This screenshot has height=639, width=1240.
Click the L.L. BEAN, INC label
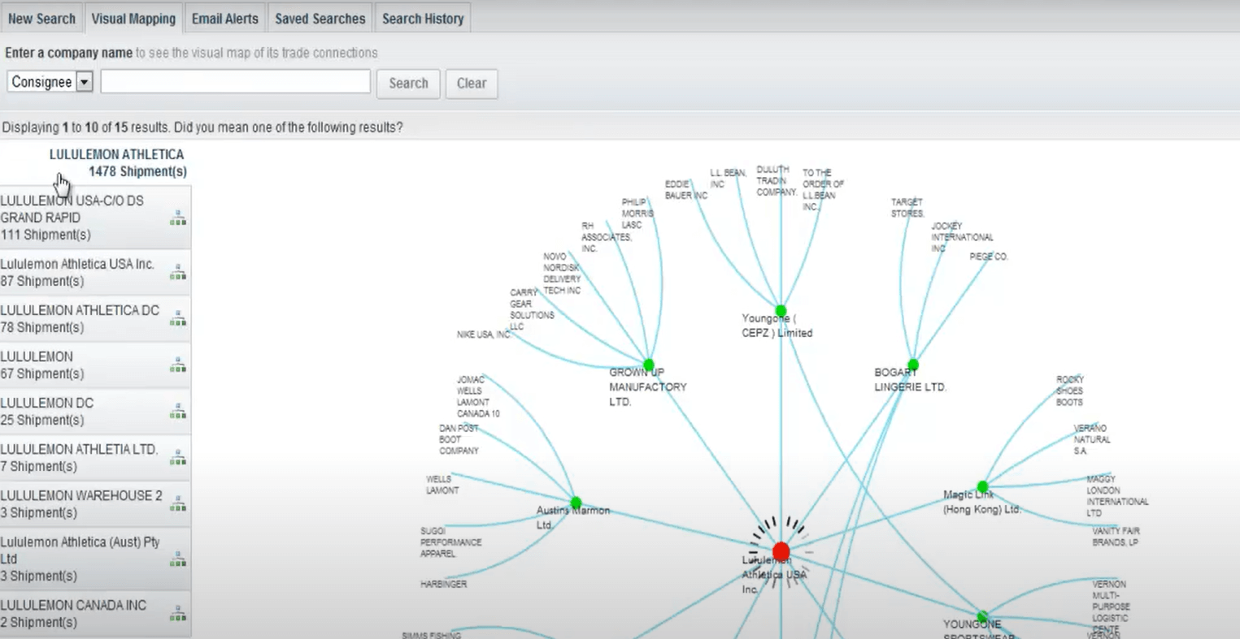(x=728, y=179)
